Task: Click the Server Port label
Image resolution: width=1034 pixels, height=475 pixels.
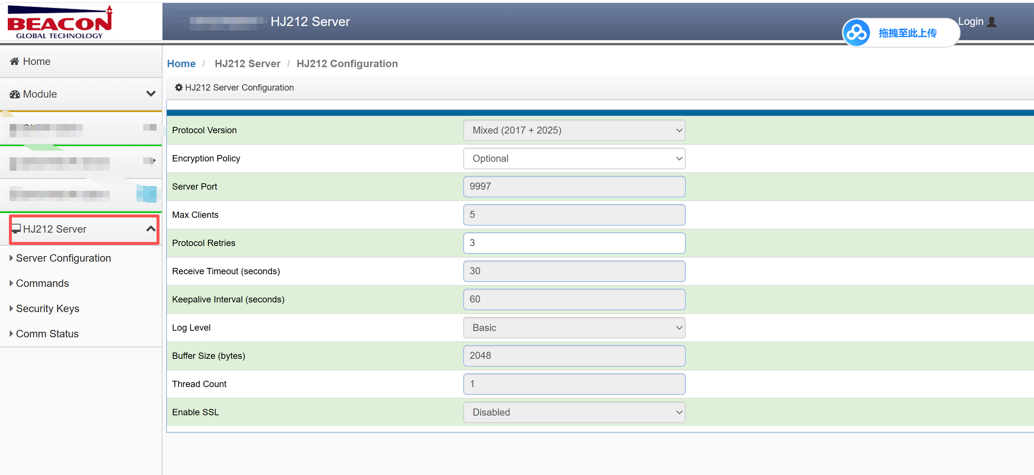Action: pos(194,187)
